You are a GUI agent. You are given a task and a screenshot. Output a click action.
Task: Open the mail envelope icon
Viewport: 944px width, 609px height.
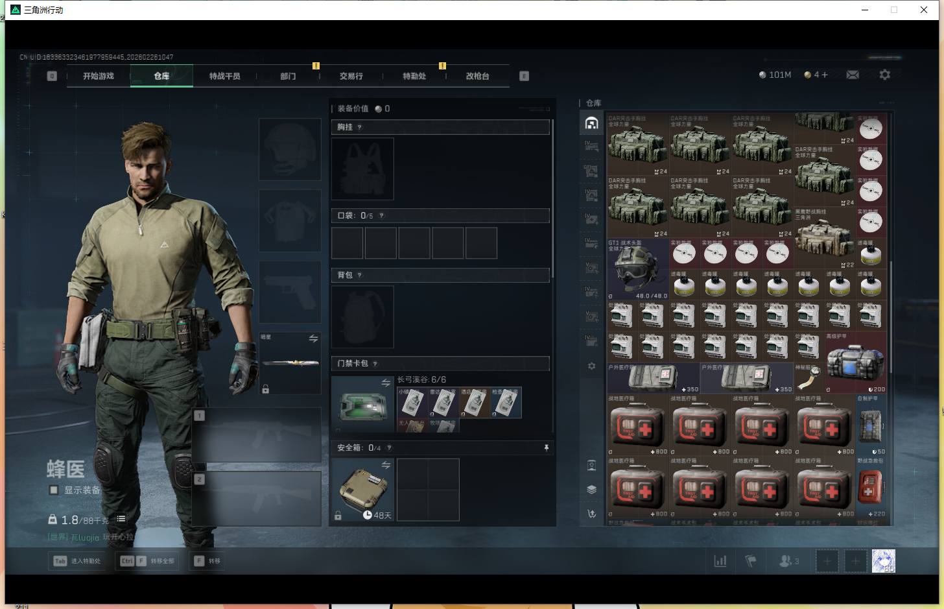(x=853, y=75)
